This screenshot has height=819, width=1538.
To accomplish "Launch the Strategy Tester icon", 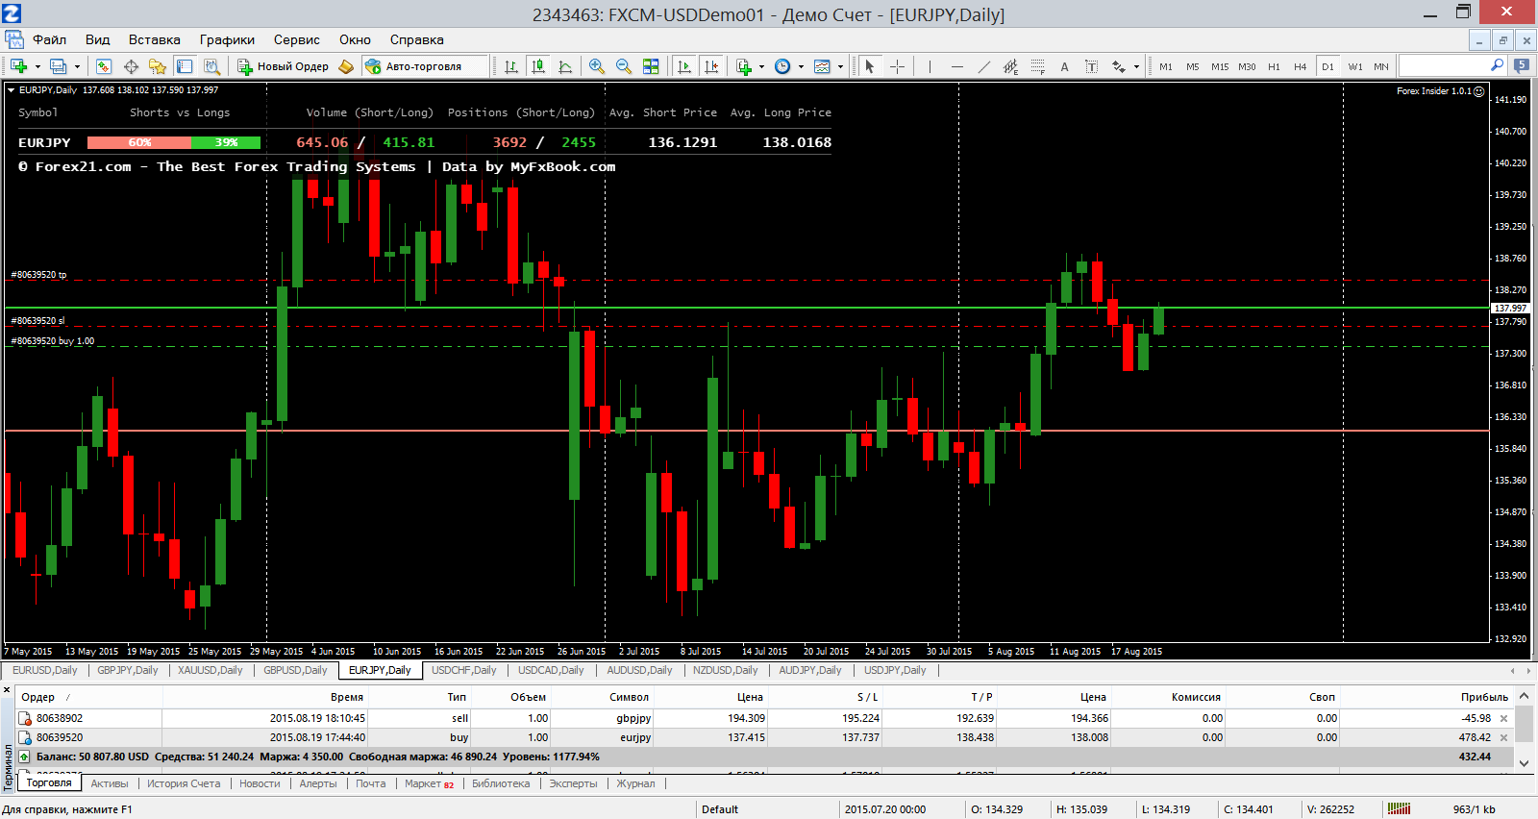I will tap(211, 66).
